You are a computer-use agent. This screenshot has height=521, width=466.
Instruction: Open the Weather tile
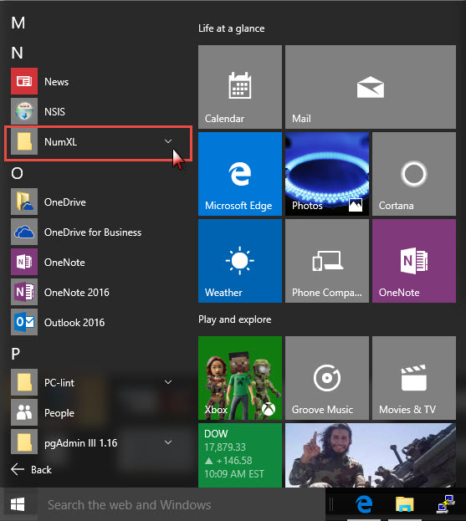(x=240, y=261)
